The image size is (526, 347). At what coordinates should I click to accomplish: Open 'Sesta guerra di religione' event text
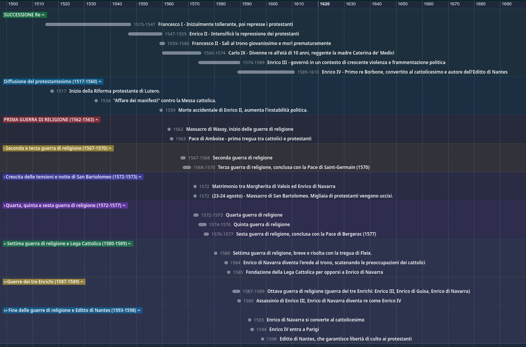tap(306, 234)
